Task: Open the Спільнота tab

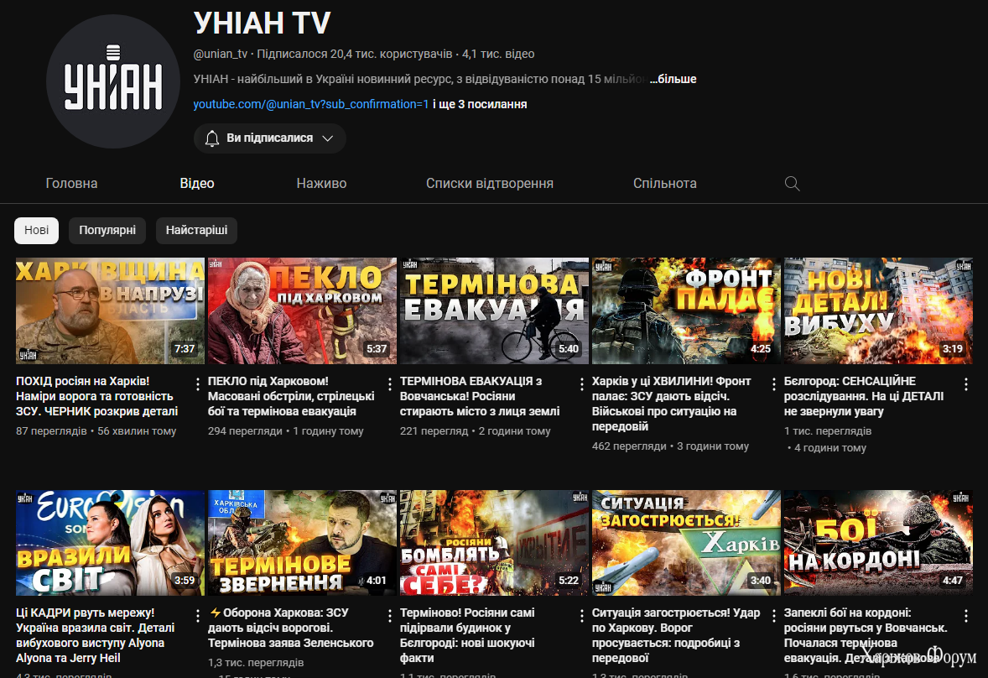Action: point(665,184)
